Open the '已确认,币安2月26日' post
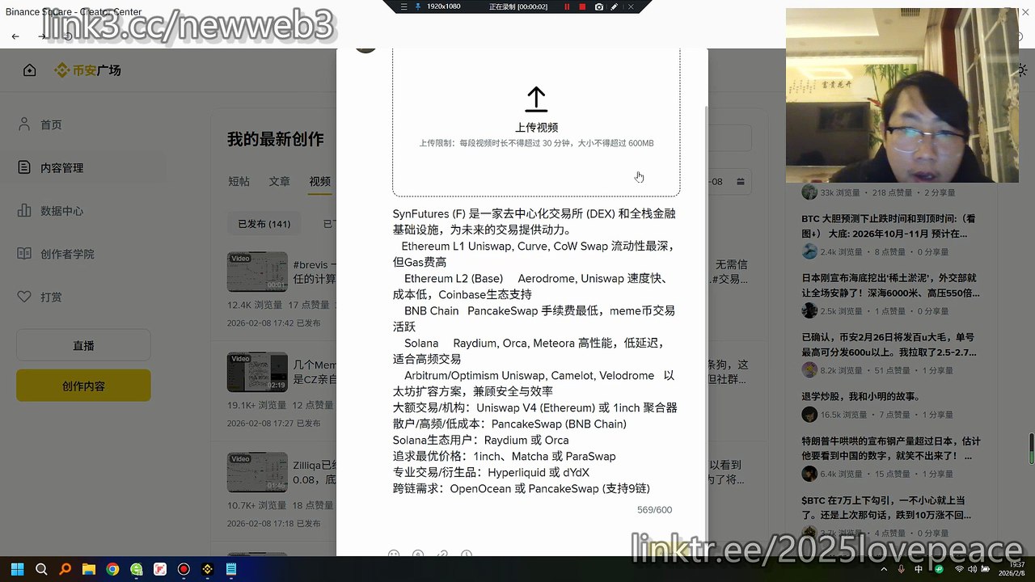Screen dimensions: 1035x582 [889, 344]
